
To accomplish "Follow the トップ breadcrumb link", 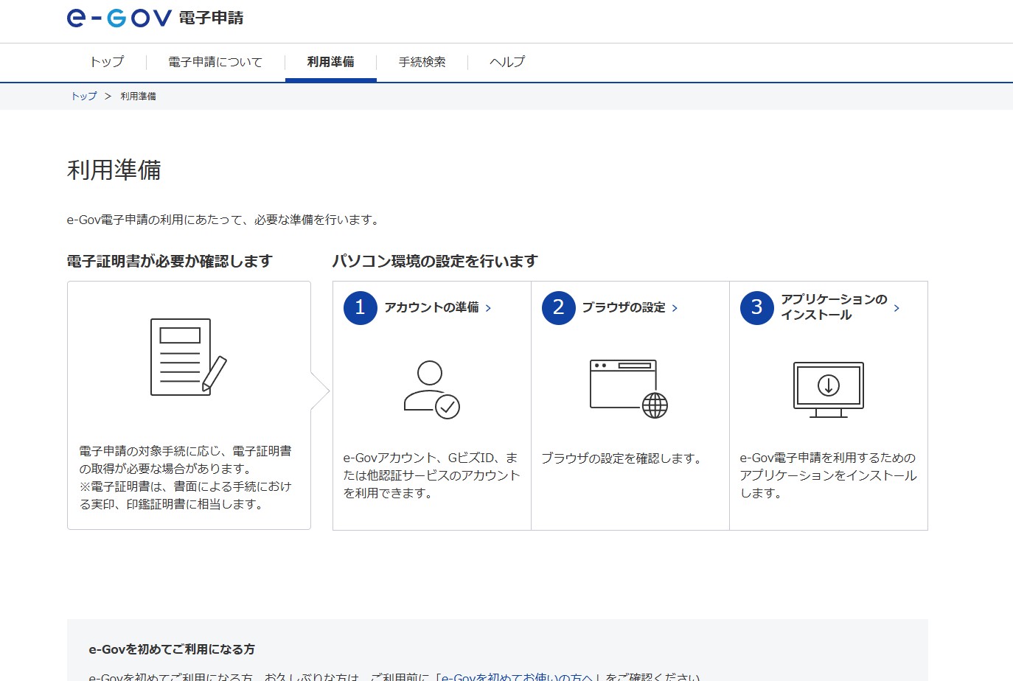I will tap(84, 97).
